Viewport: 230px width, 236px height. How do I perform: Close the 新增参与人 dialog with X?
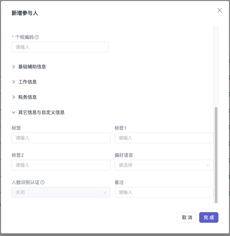(x=220, y=10)
